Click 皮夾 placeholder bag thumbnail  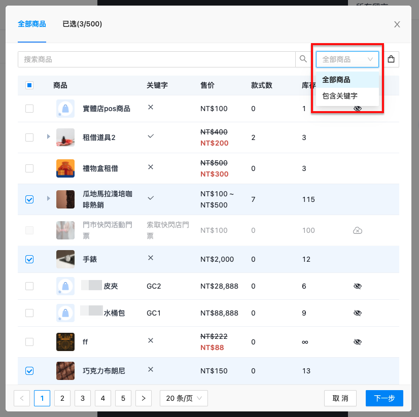point(65,286)
